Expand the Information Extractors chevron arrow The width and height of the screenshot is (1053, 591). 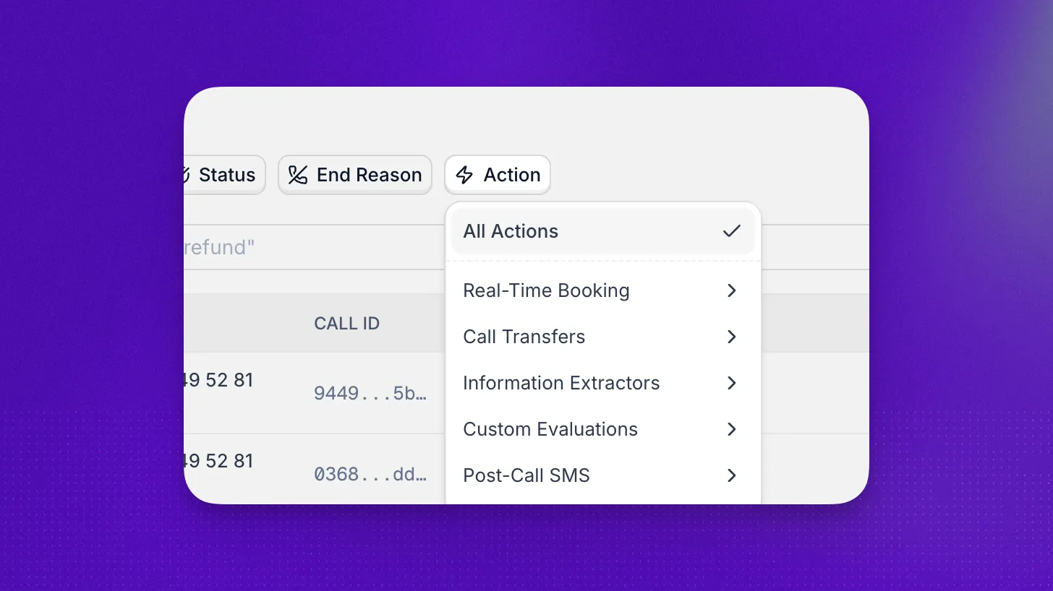[x=732, y=383]
